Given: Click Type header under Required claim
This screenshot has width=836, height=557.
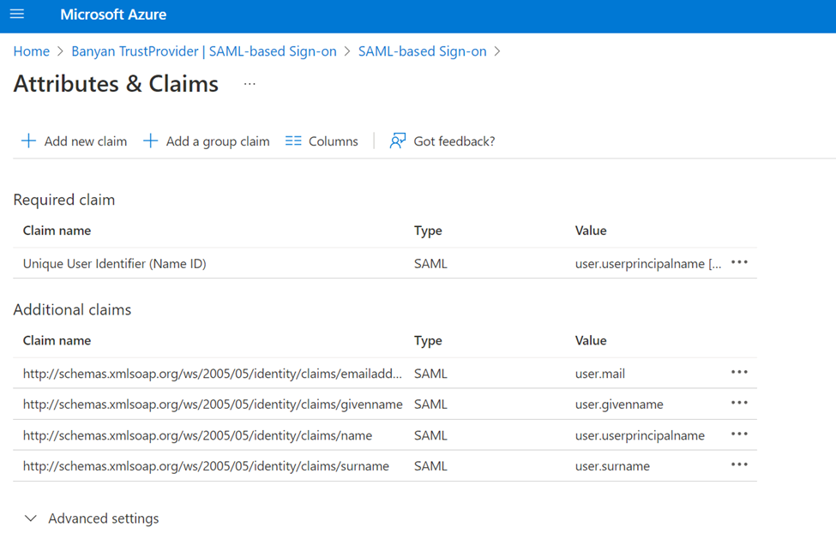Looking at the screenshot, I should pos(428,231).
